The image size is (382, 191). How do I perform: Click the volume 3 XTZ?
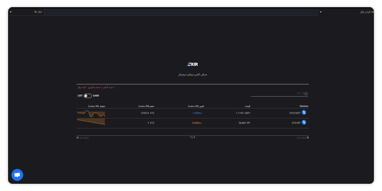[x=151, y=123]
